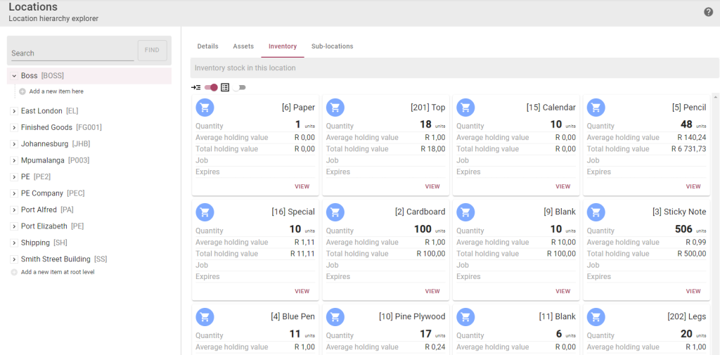Click the cart icon on Sticky Note card
This screenshot has height=355, width=720.
click(x=596, y=212)
